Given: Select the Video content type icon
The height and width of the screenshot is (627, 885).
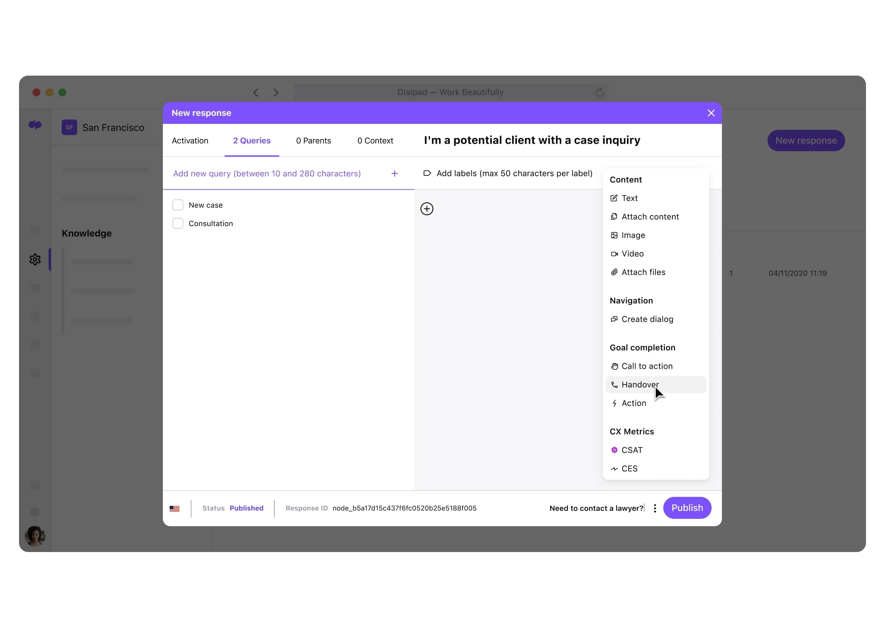Looking at the screenshot, I should click(614, 253).
